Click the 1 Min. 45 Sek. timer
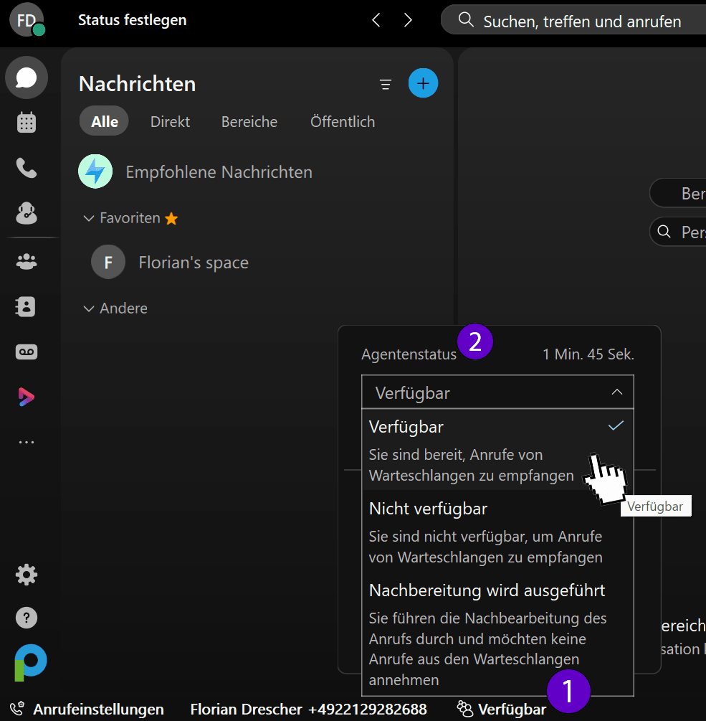The width and height of the screenshot is (706, 721). tap(588, 354)
